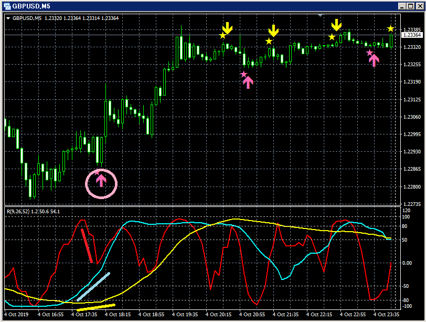The width and height of the screenshot is (426, 322).
Task: Click the pink up arrow near 23:35
Action: 374,60
